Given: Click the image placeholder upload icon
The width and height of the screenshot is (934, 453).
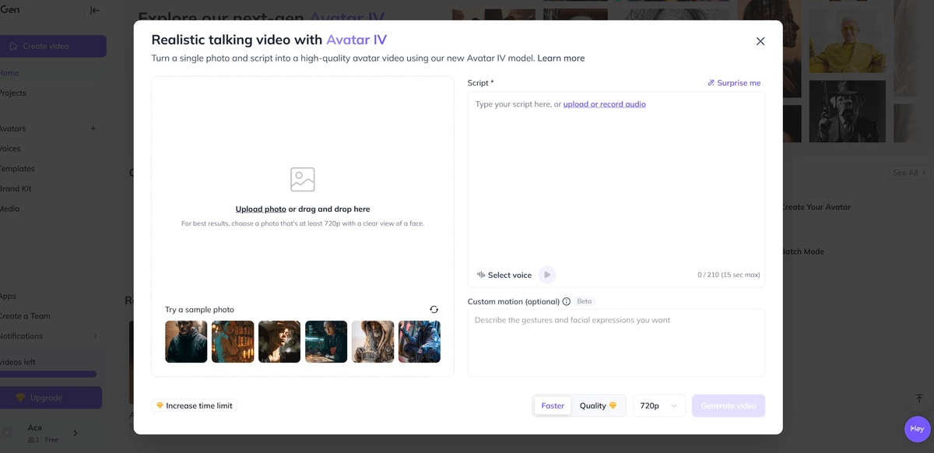Looking at the screenshot, I should pyautogui.click(x=303, y=179).
